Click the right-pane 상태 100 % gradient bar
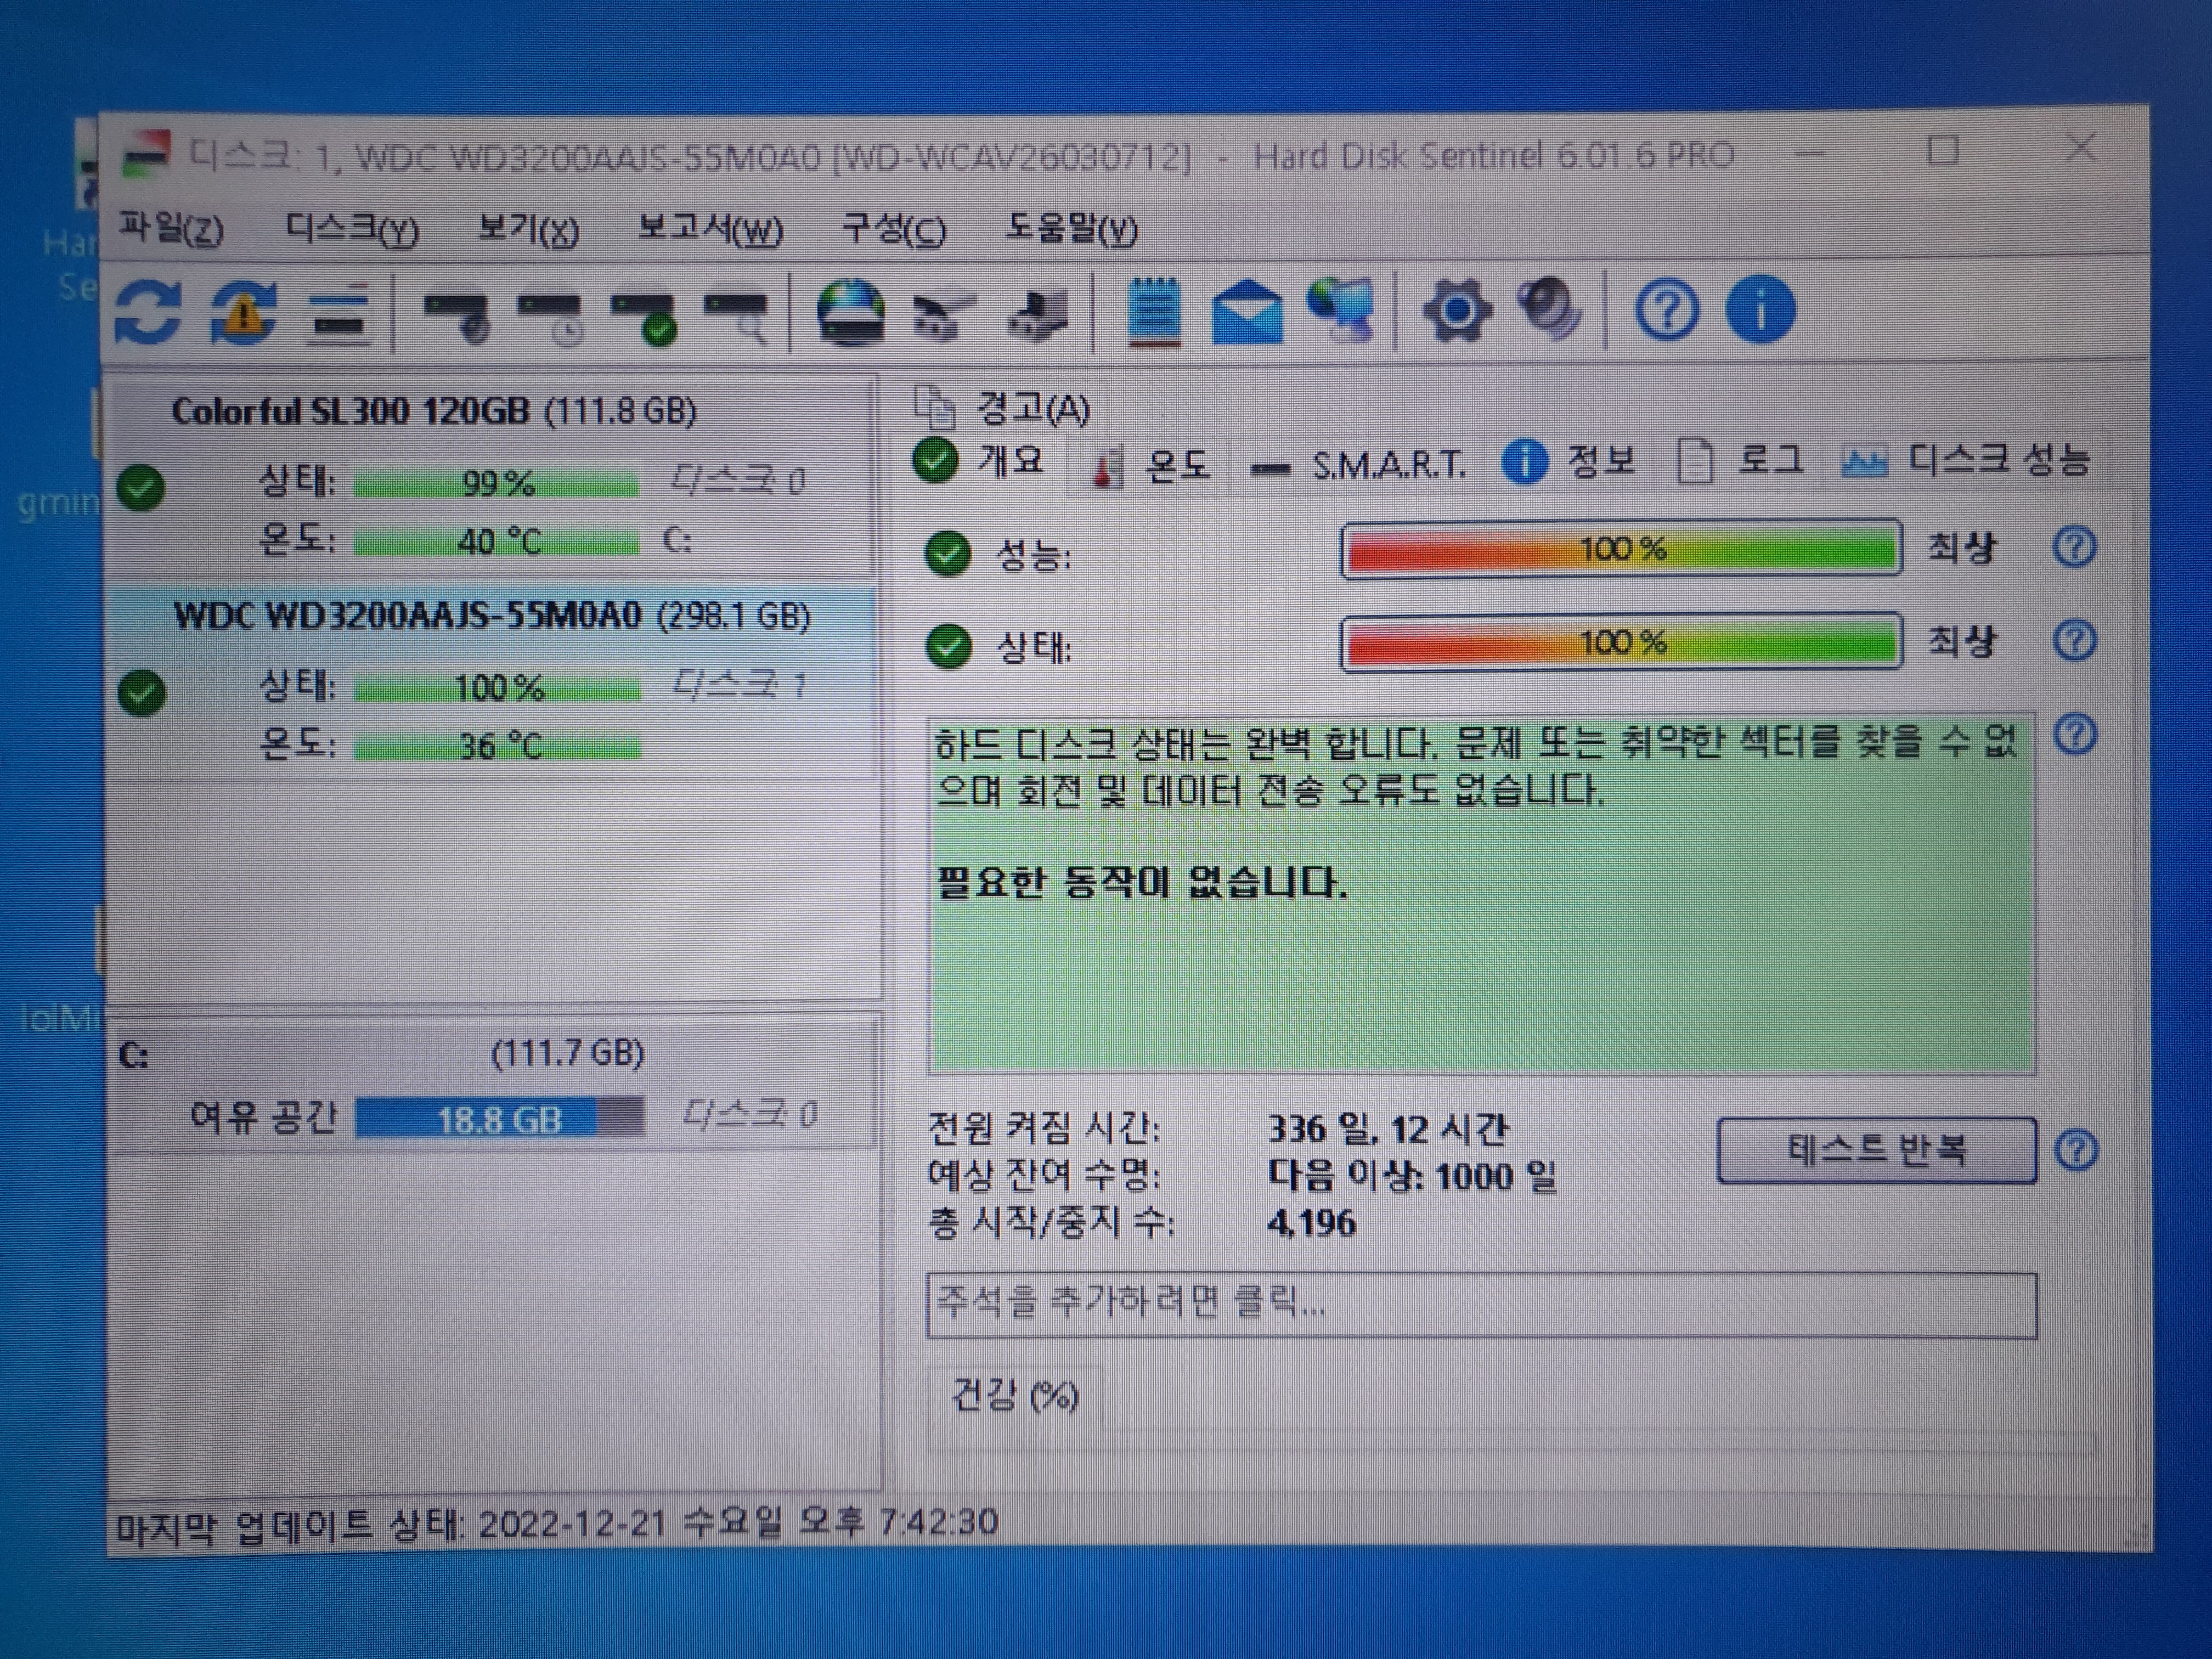The height and width of the screenshot is (1659, 2212). [x=1621, y=642]
